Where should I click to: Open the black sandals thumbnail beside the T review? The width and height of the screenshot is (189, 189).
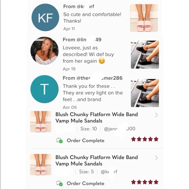pos(145,93)
